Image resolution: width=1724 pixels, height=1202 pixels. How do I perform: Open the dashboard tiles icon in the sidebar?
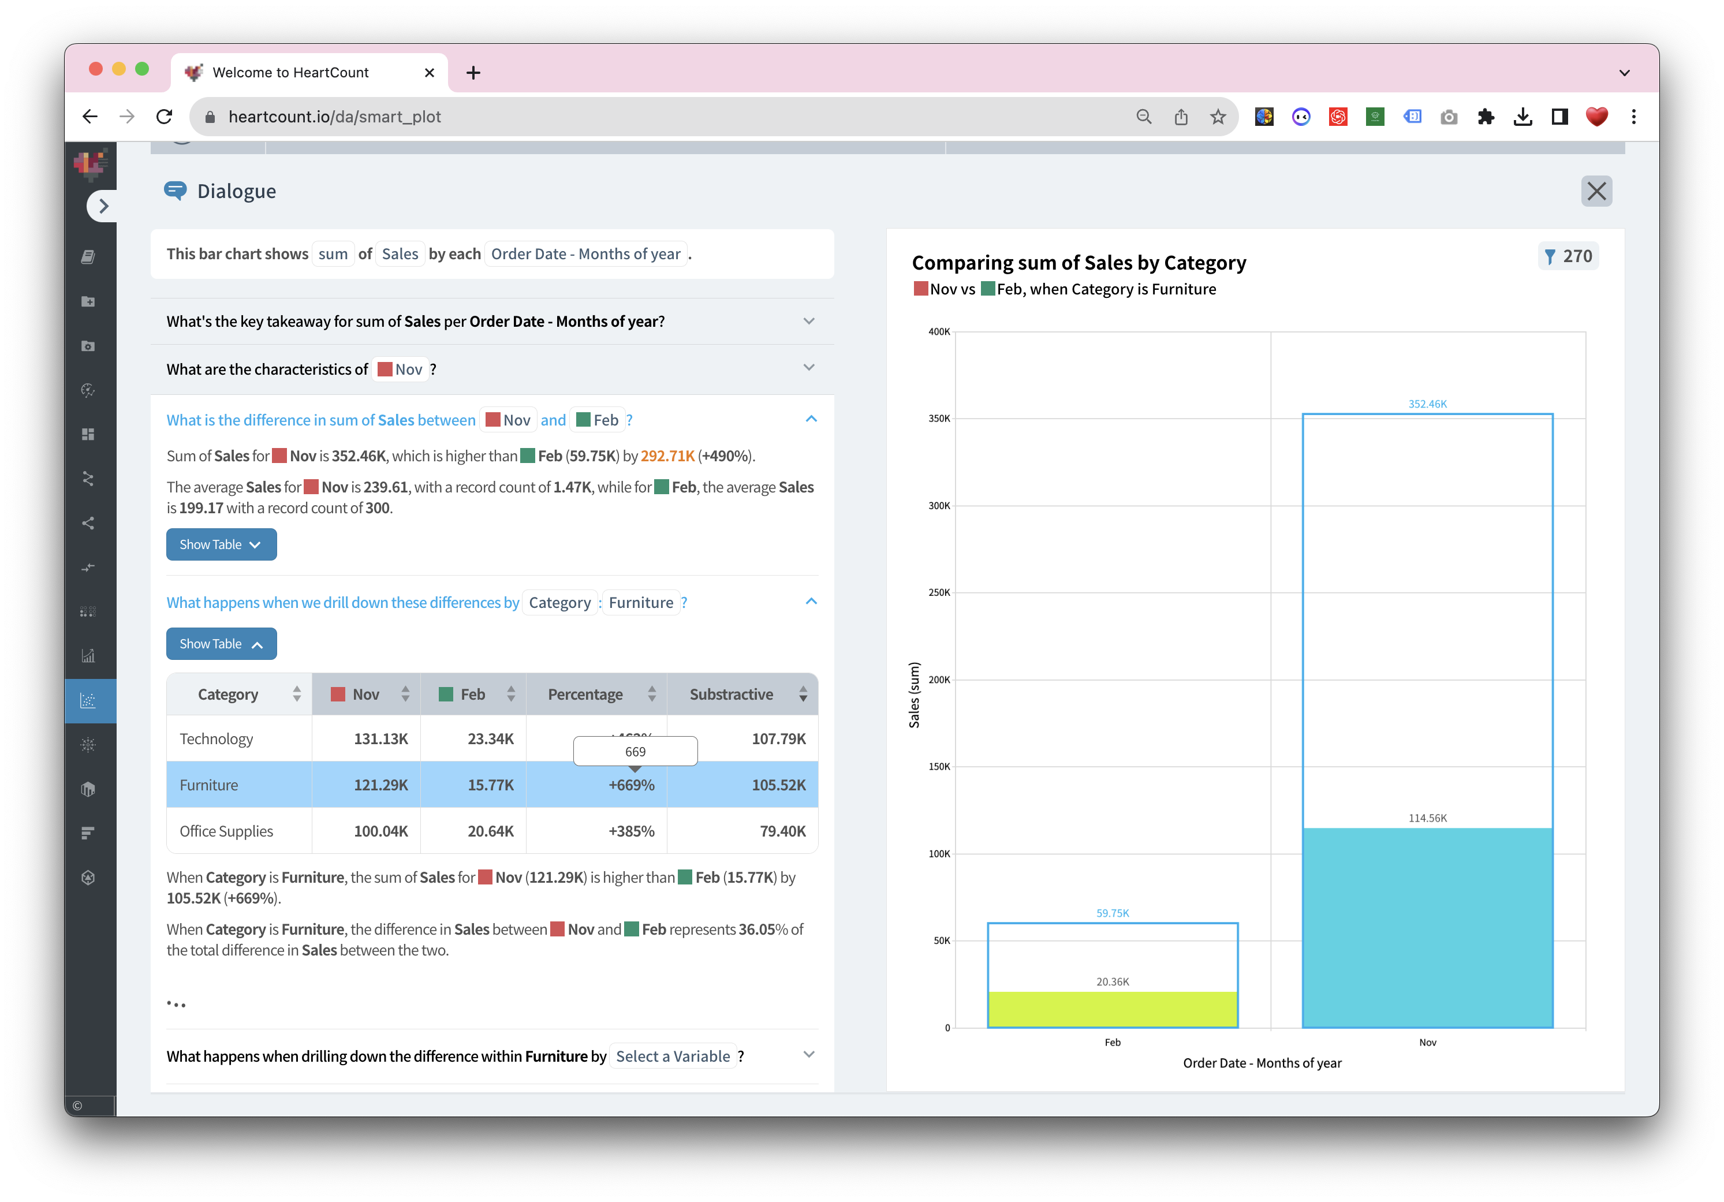tap(88, 435)
